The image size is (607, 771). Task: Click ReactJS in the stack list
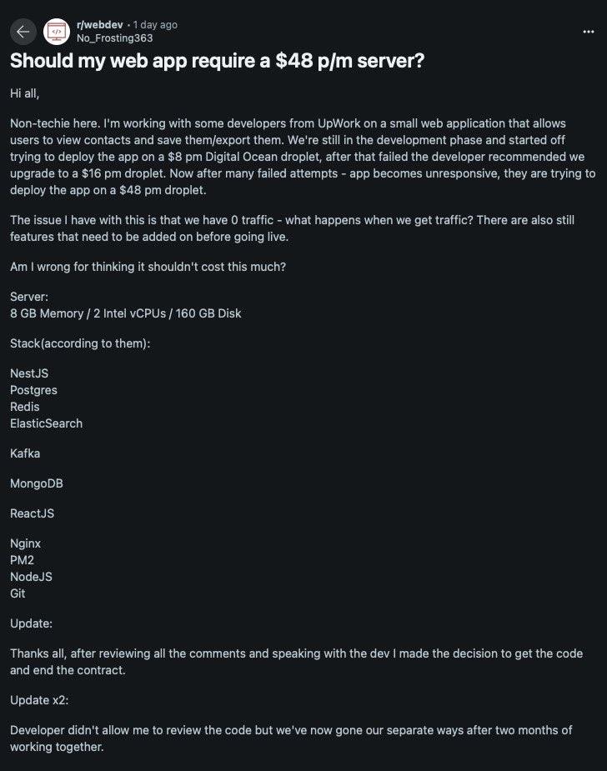[x=32, y=513]
